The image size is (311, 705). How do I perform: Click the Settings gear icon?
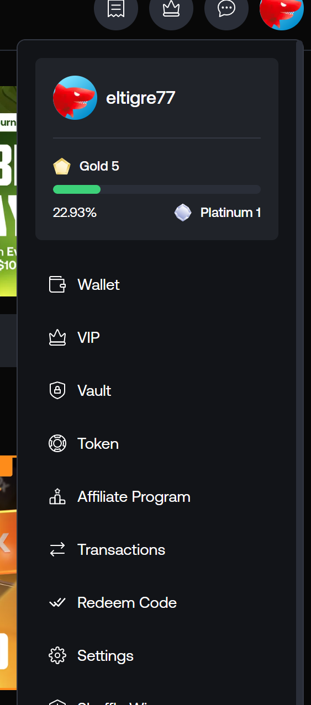point(57,655)
